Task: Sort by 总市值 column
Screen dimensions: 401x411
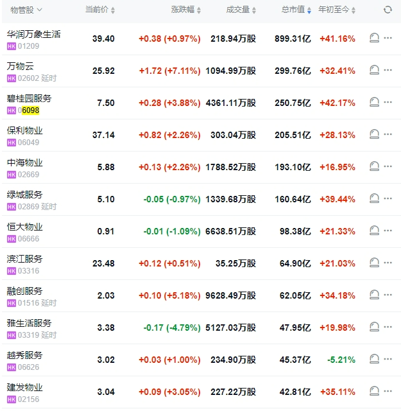Action: click(x=296, y=10)
